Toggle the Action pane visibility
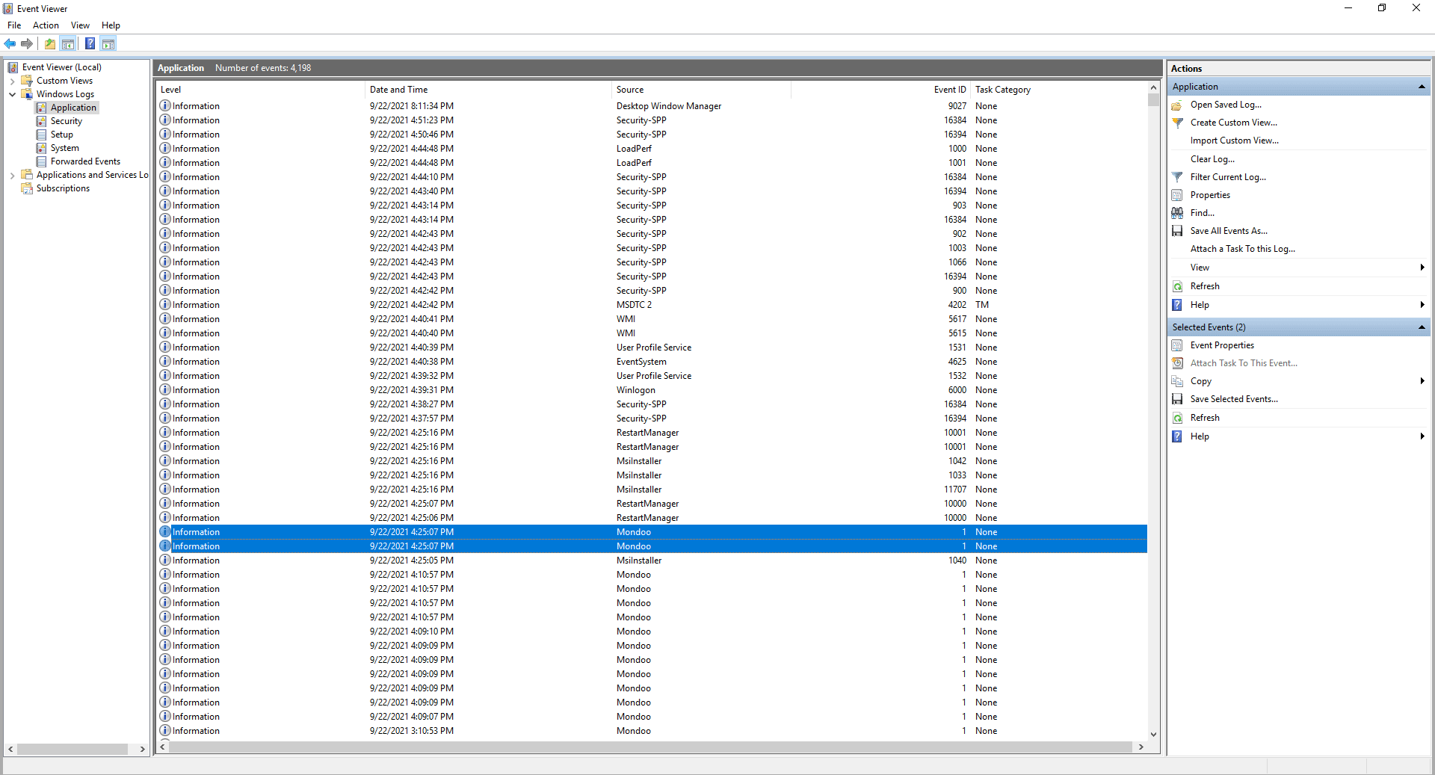This screenshot has height=775, width=1435. [108, 43]
